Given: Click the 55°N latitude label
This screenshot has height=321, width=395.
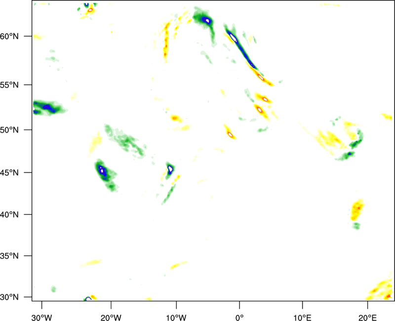Looking at the screenshot, I should pyautogui.click(x=9, y=84).
